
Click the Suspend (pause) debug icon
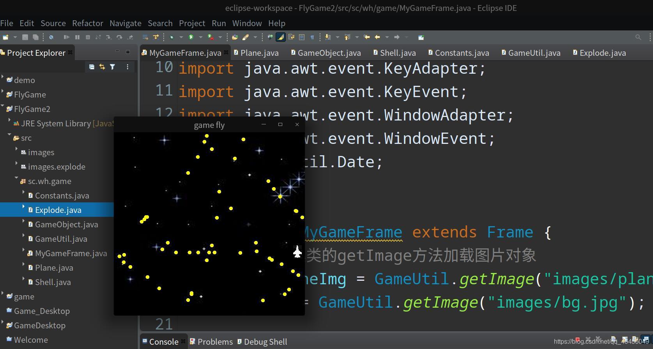tap(77, 37)
